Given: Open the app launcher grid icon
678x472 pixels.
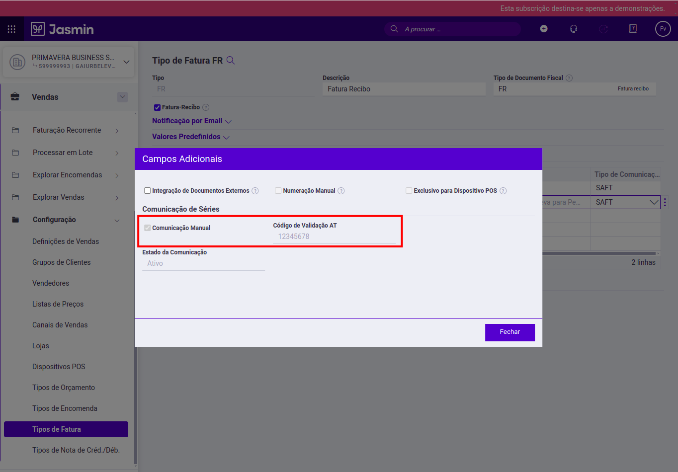Looking at the screenshot, I should coord(11,28).
